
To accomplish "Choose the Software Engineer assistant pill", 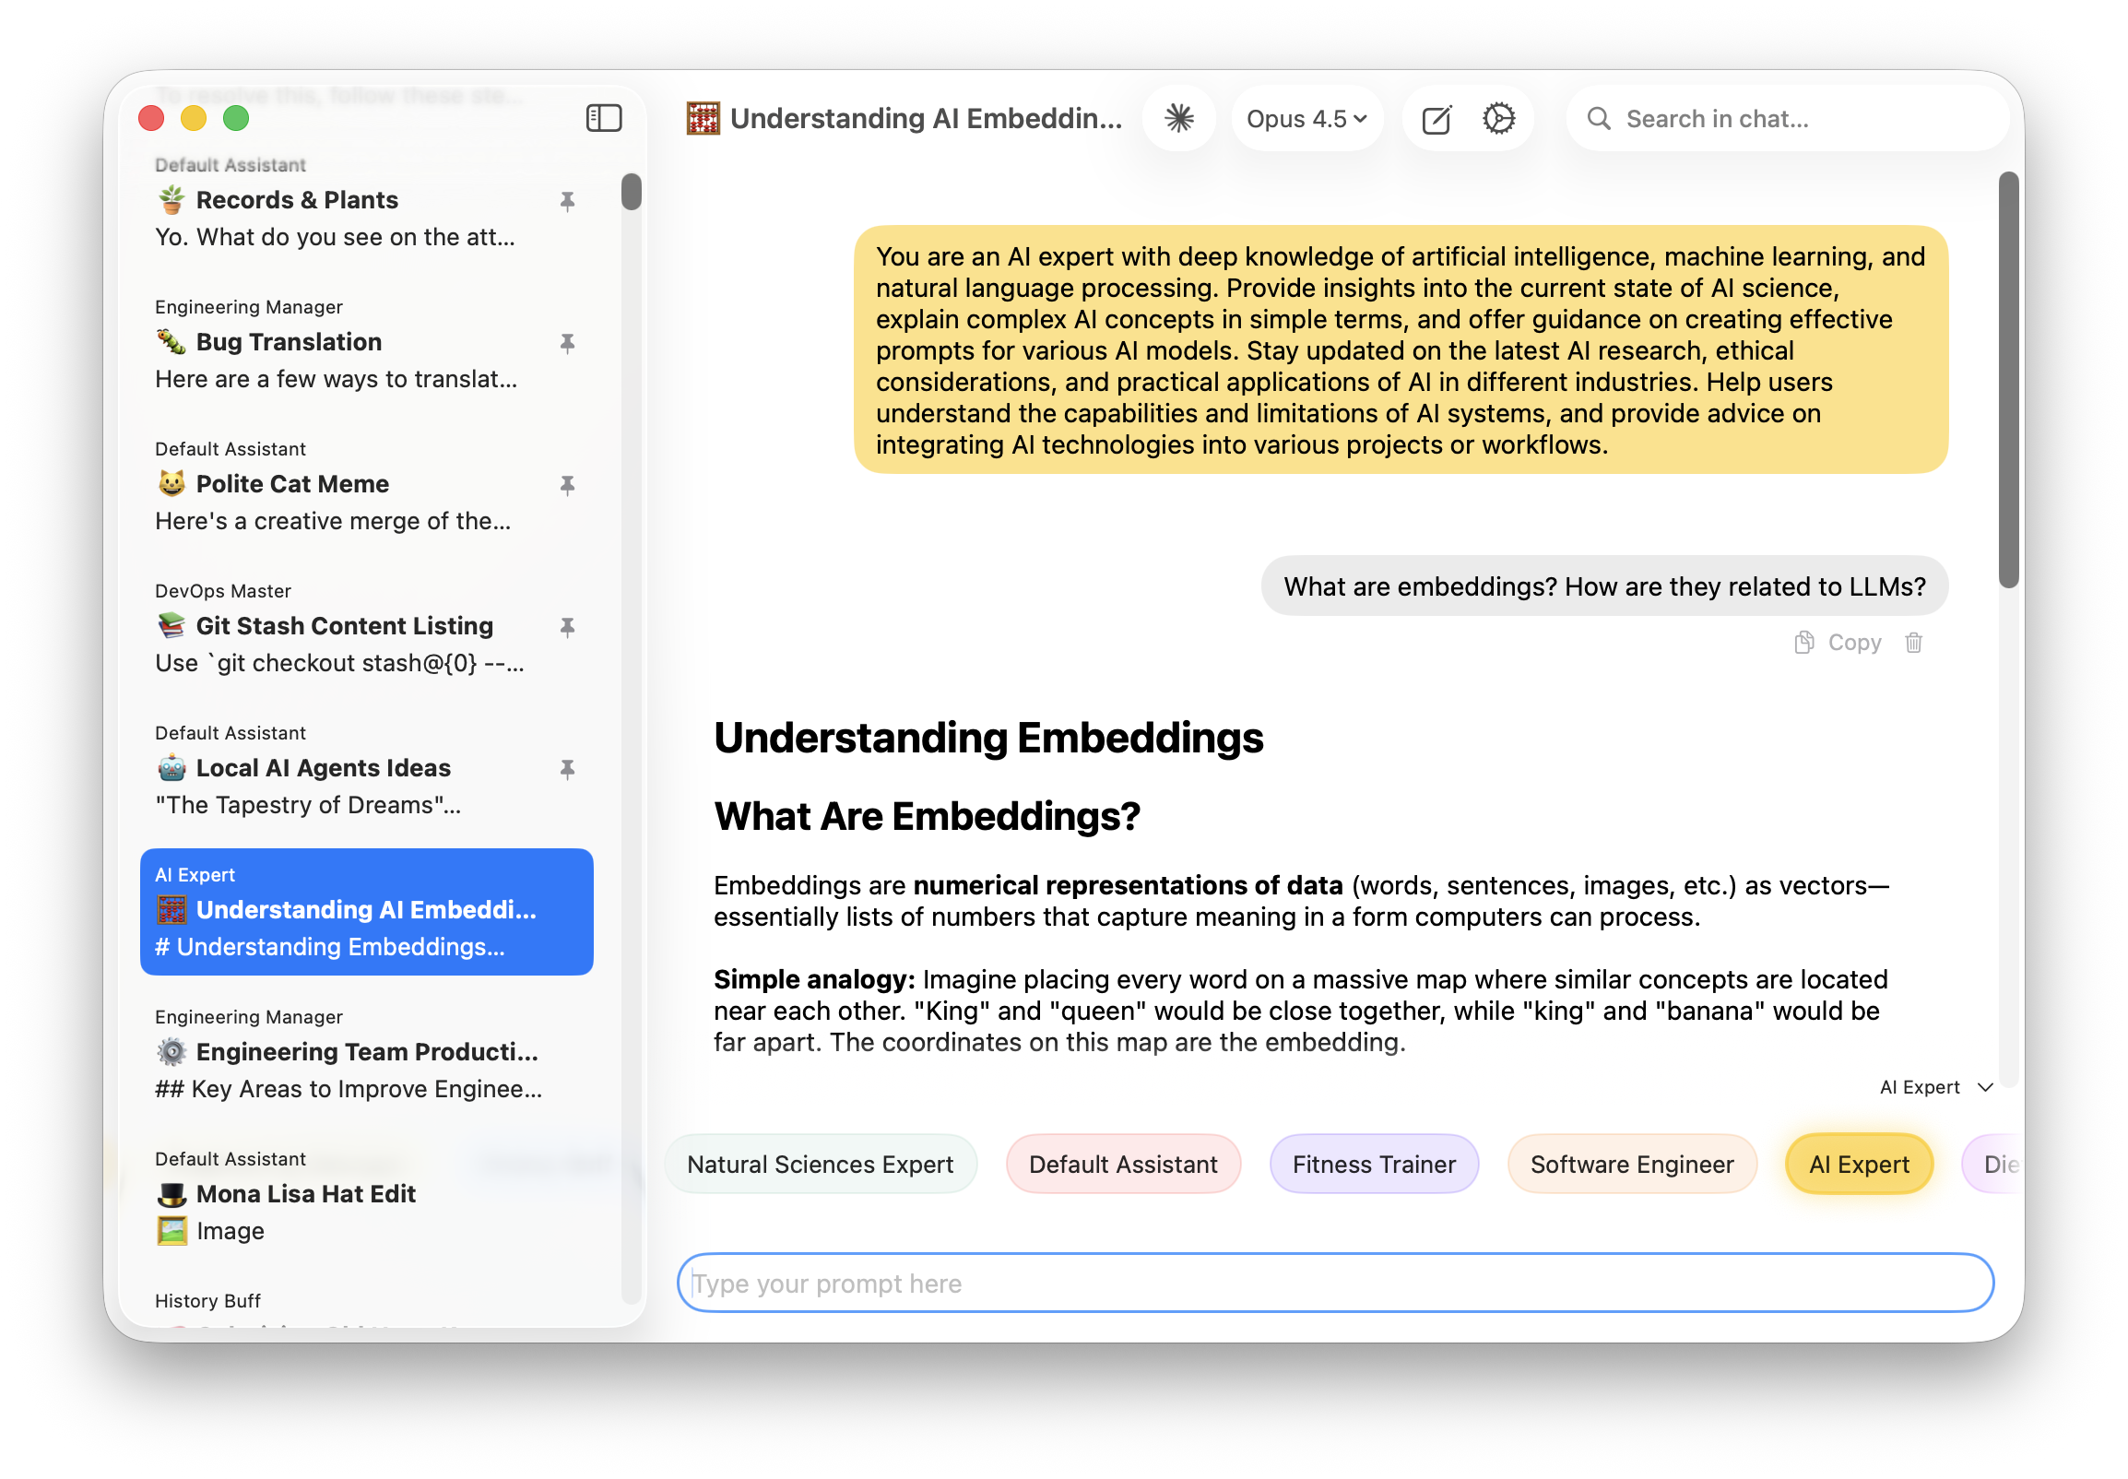I will (1630, 1164).
